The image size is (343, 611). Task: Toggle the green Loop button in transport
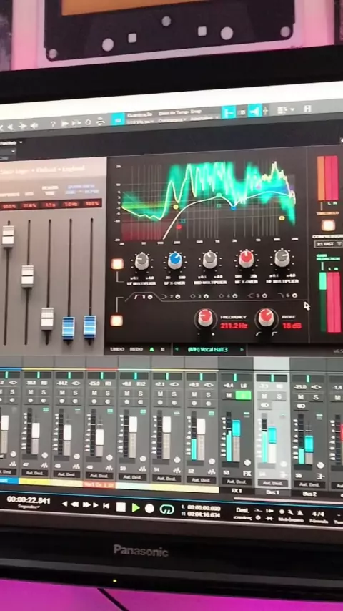coord(166,509)
